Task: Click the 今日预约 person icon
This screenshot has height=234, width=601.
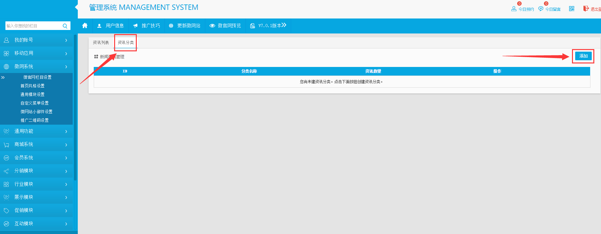Action: pyautogui.click(x=514, y=9)
